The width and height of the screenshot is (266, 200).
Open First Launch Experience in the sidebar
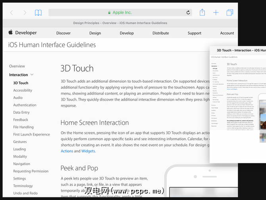(31, 134)
